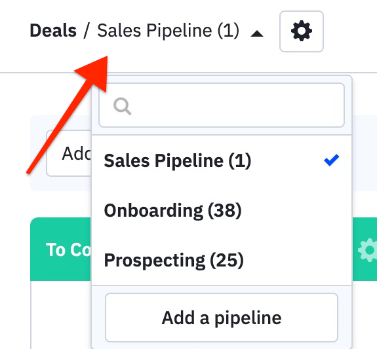377x349 pixels.
Task: Go to the Deals breadcrumb link
Action: tap(53, 31)
